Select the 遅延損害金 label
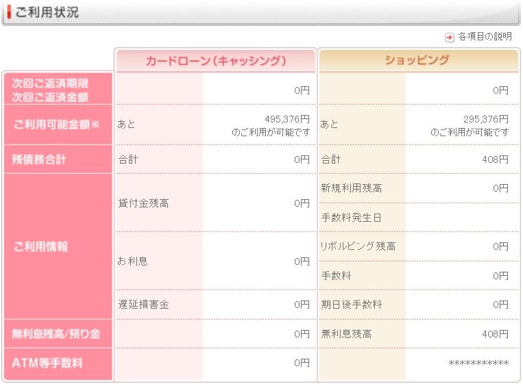 pos(143,305)
